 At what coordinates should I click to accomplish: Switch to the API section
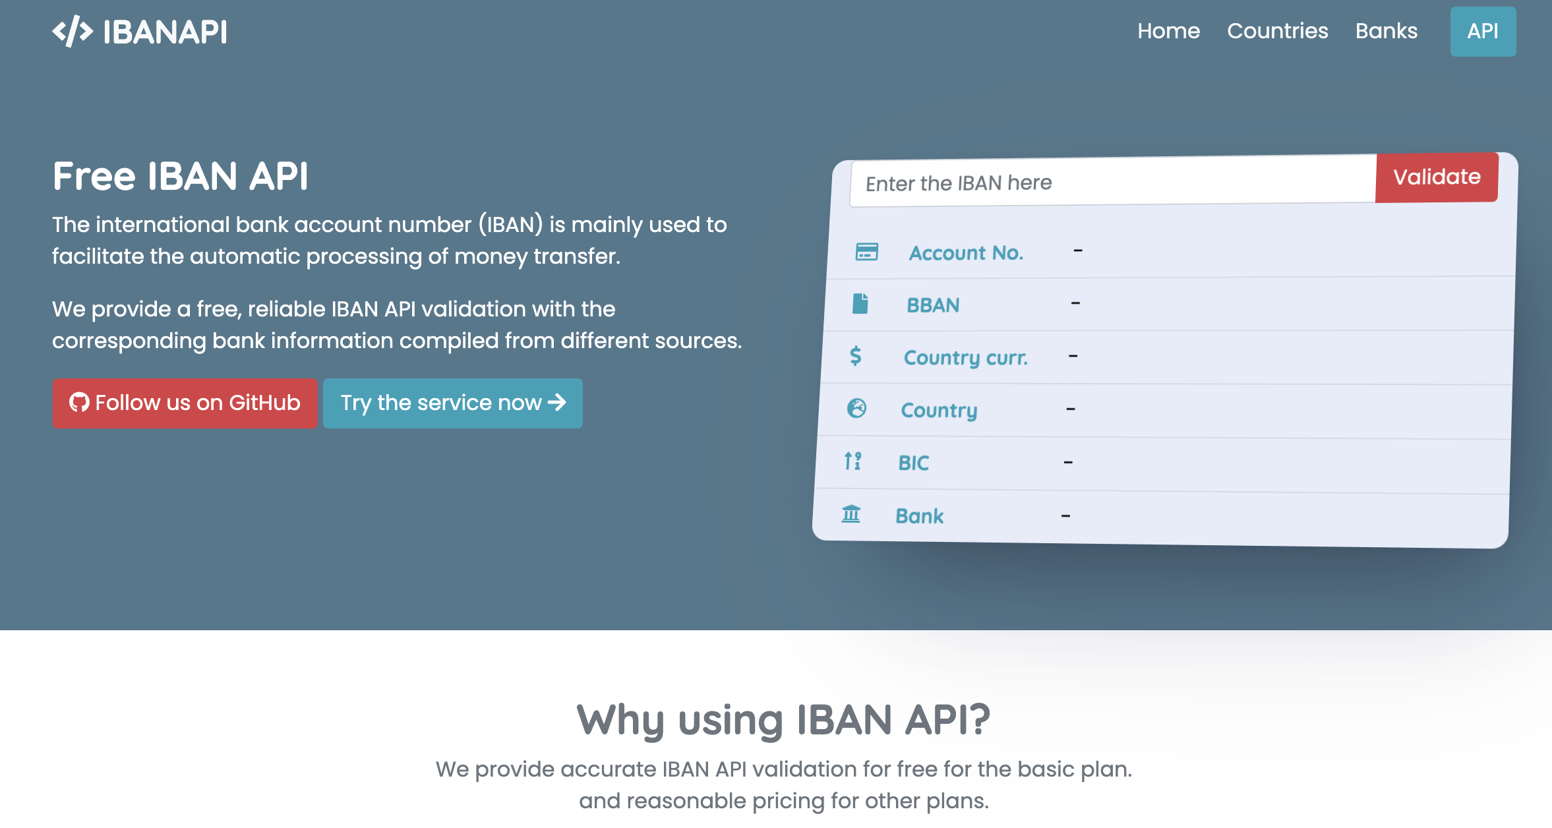tap(1483, 30)
